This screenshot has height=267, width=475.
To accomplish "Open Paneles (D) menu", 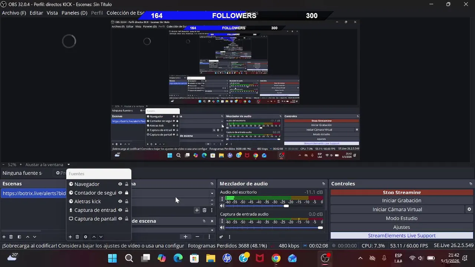I will tap(74, 13).
